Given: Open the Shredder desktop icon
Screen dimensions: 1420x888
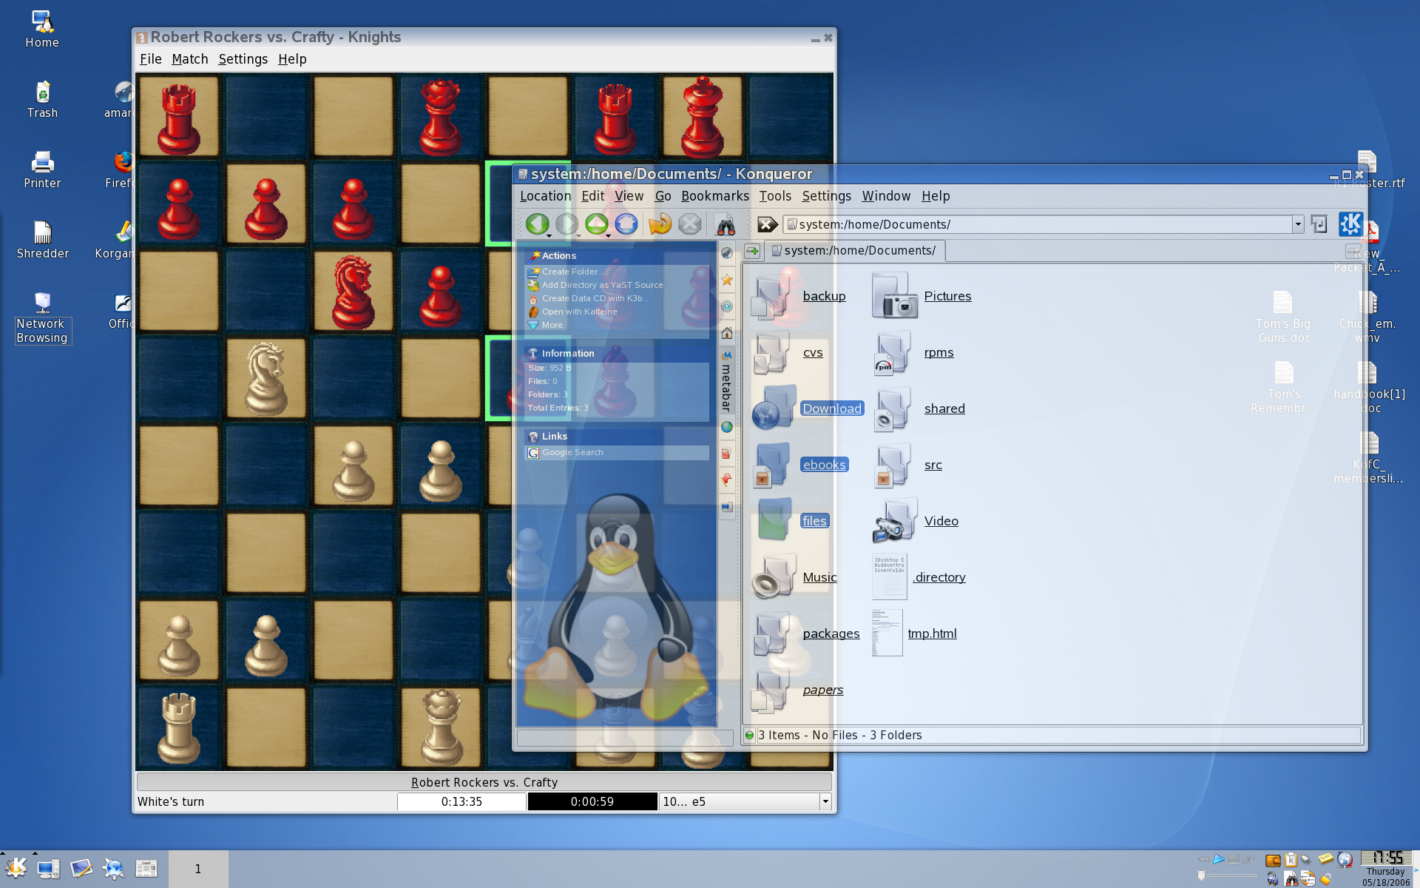Looking at the screenshot, I should point(42,240).
